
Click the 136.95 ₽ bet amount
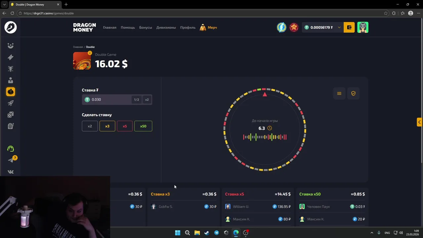pos(282,207)
